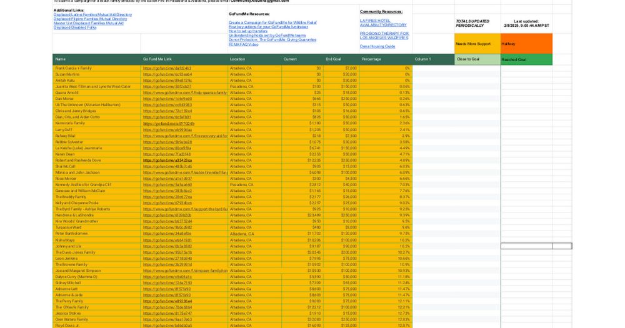Open Create a Campaign for Wildfire Relief link

272,22
